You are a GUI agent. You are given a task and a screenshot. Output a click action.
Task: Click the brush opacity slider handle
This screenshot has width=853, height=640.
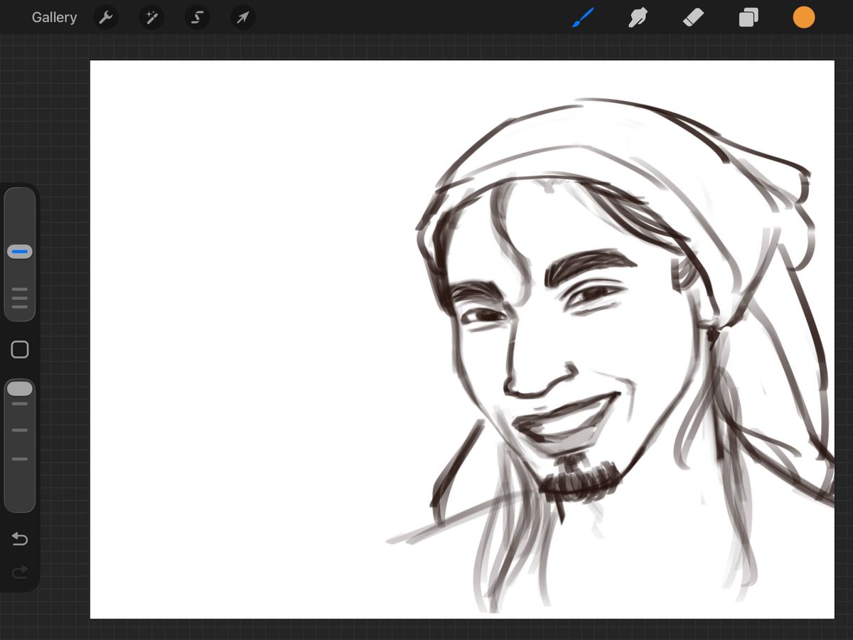click(x=20, y=388)
